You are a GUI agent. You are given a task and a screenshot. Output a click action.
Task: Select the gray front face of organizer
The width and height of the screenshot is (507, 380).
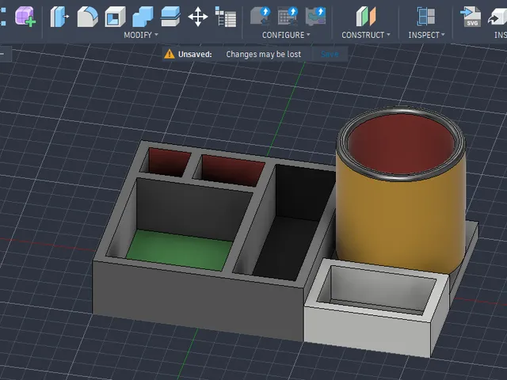pyautogui.click(x=198, y=299)
